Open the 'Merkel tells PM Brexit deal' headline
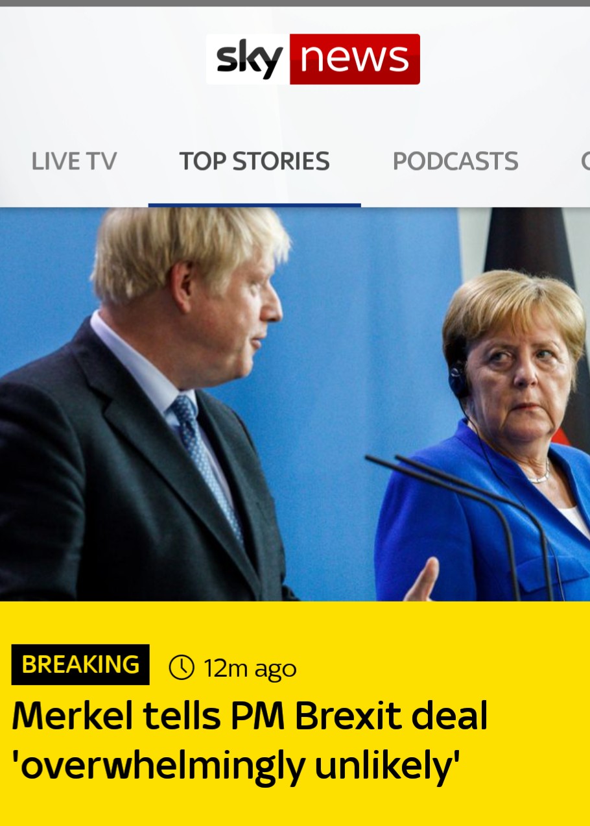Screen dimensions: 590x826 pos(250,716)
